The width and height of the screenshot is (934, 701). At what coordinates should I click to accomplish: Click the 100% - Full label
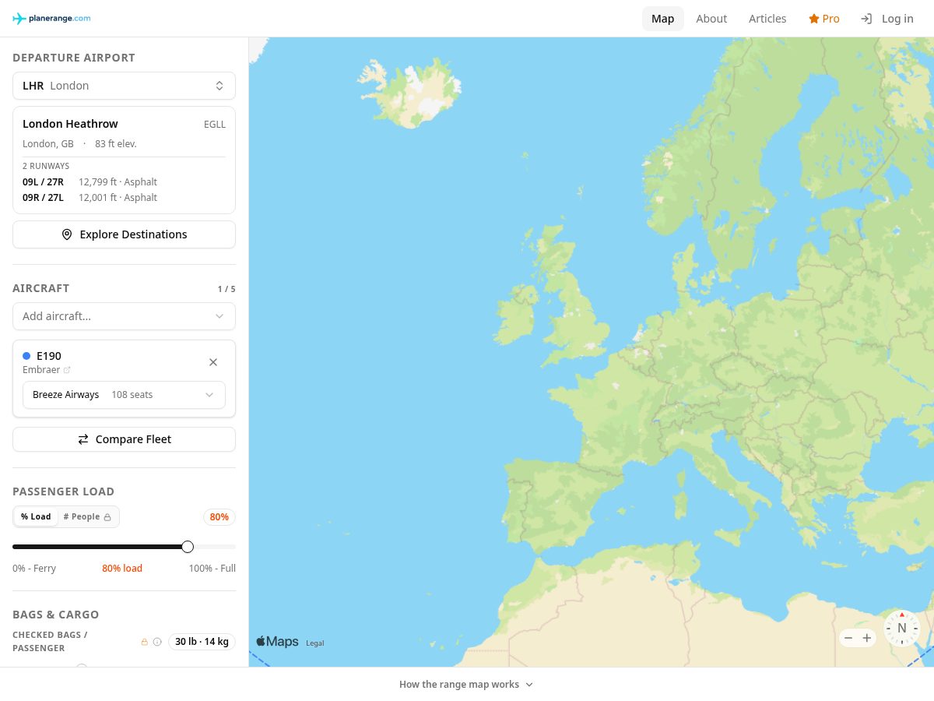click(212, 569)
